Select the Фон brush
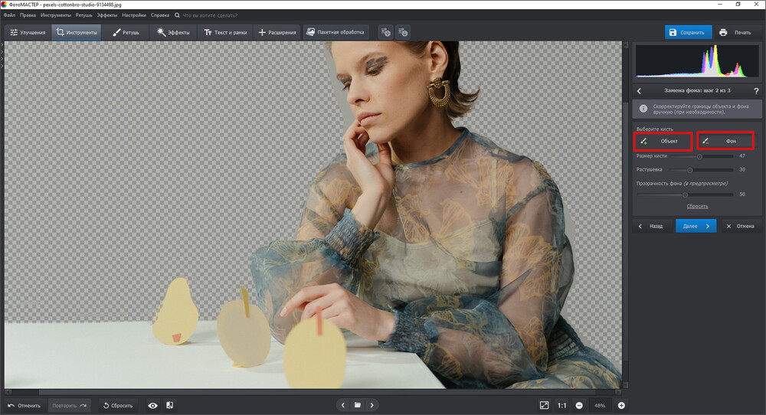 (726, 141)
